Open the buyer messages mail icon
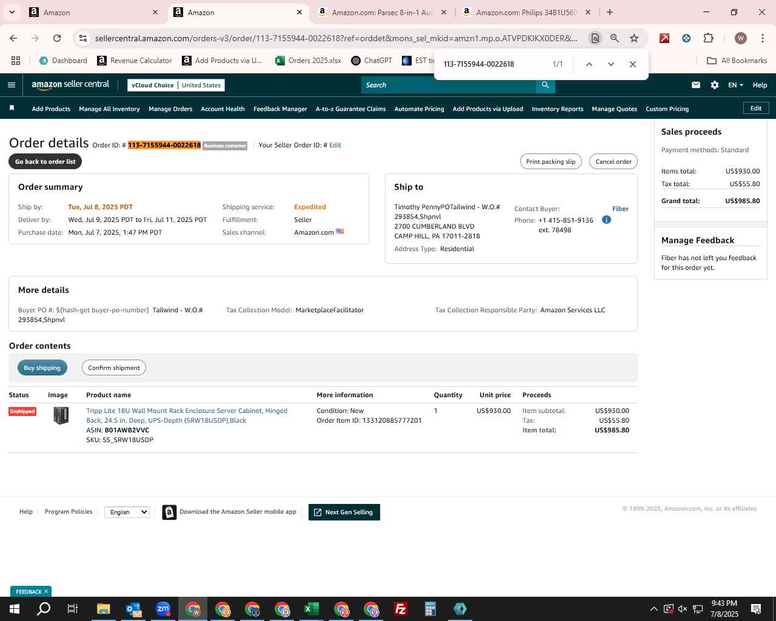The image size is (776, 621). click(x=696, y=85)
